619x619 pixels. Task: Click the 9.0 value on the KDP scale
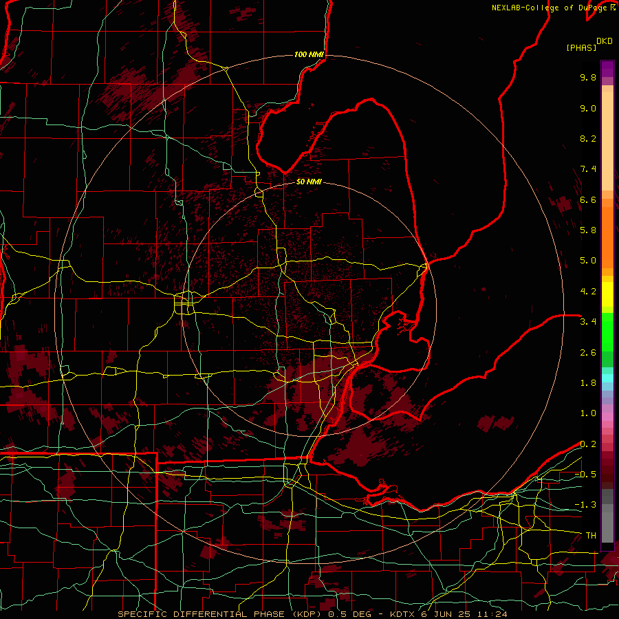tap(588, 108)
